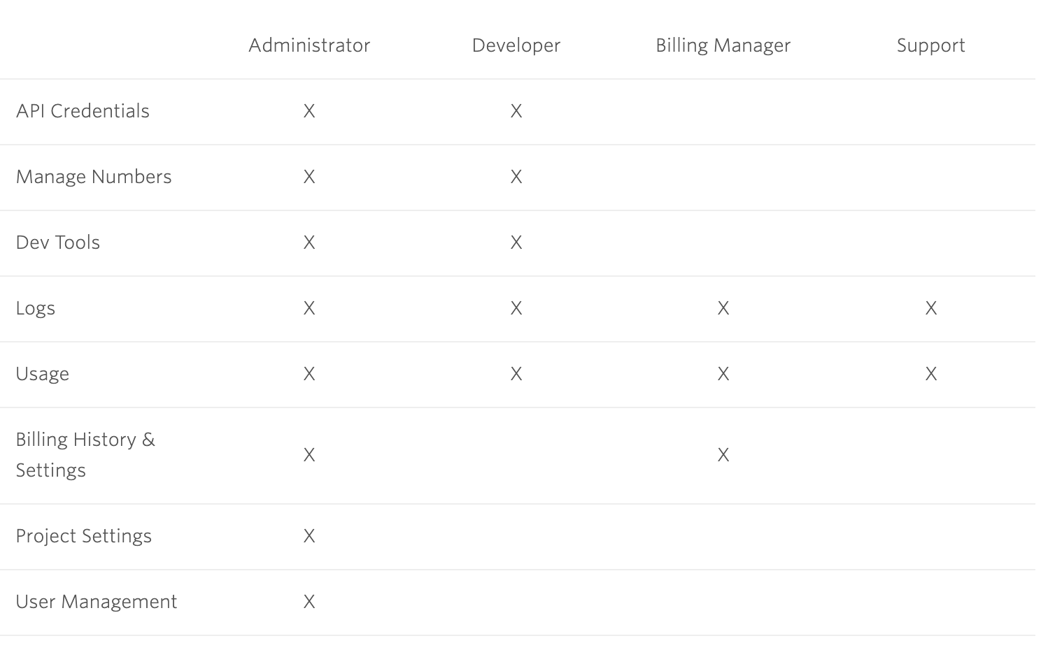Click the Developer column header

point(516,45)
